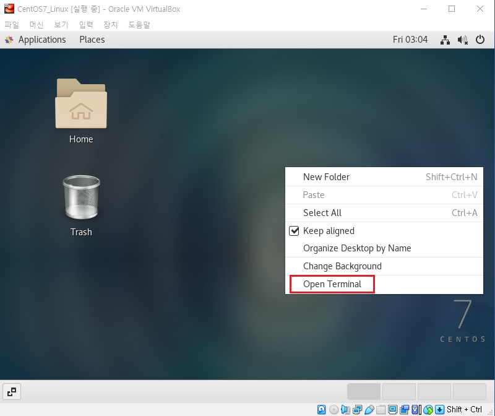This screenshot has height=416, width=495.
Task: Click the keyboard capture arrow icon
Action: point(440,410)
